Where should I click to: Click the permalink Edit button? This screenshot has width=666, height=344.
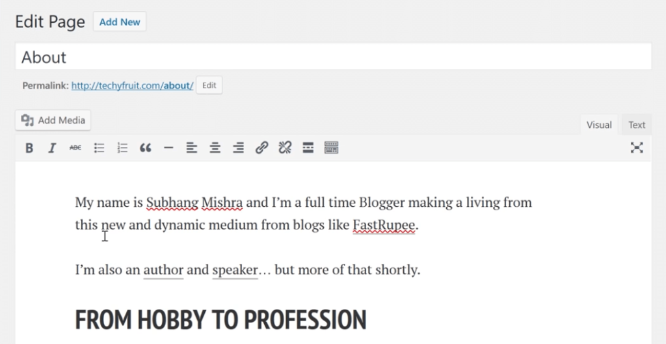pyautogui.click(x=209, y=85)
